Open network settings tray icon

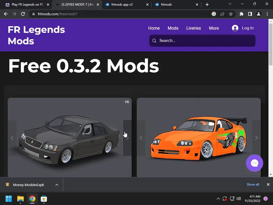(x=232, y=199)
